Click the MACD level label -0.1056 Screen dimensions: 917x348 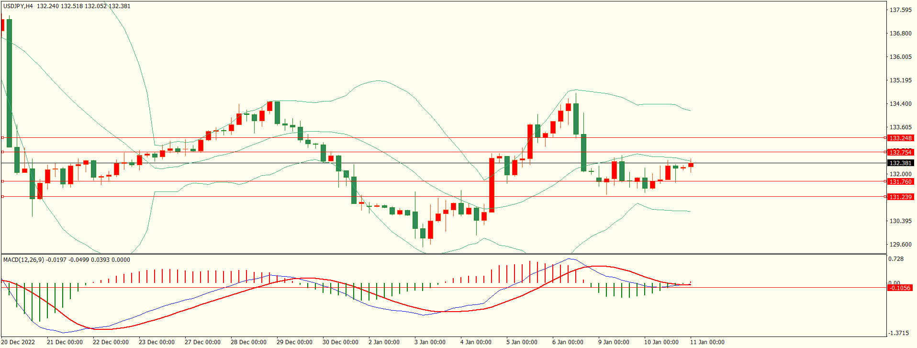point(900,288)
